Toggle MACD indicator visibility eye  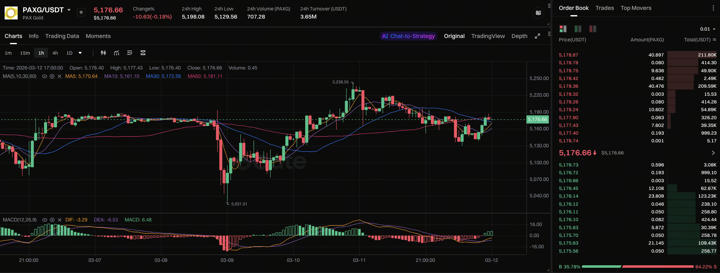[45, 220]
